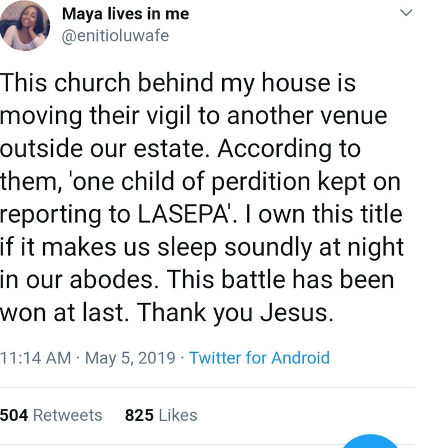Open the tweet options chevron menu
Viewport: 422px width, 448px height.
tap(406, 13)
